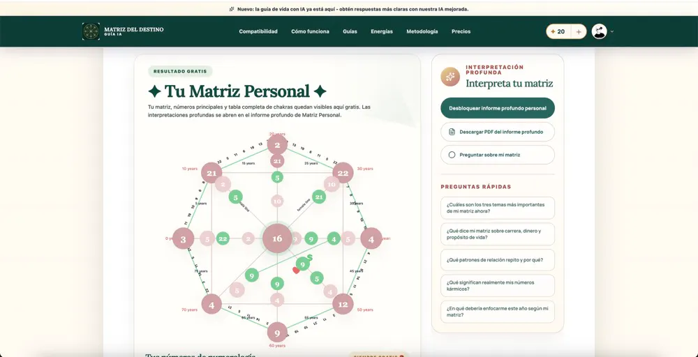Click the green dollar sign icon in the matrix
Screen dimensions: 698x357
click(310, 257)
